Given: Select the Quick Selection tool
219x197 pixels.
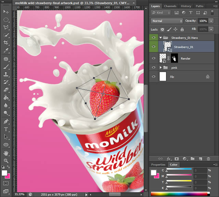Looking at the screenshot, I should tap(6, 35).
